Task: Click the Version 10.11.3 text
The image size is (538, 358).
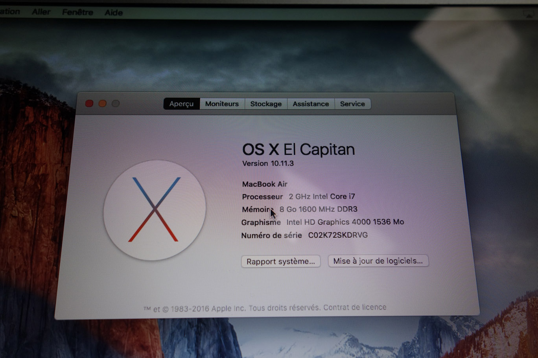Action: [268, 163]
